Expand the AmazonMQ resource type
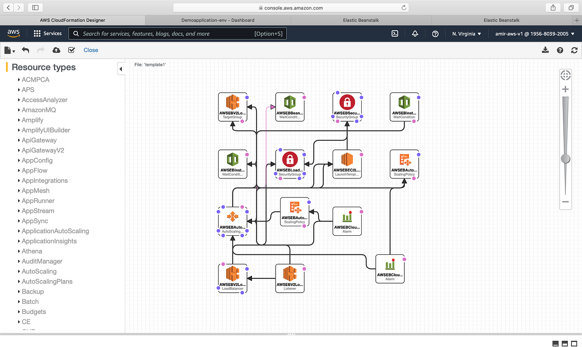This screenshot has width=582, height=347. click(x=19, y=110)
